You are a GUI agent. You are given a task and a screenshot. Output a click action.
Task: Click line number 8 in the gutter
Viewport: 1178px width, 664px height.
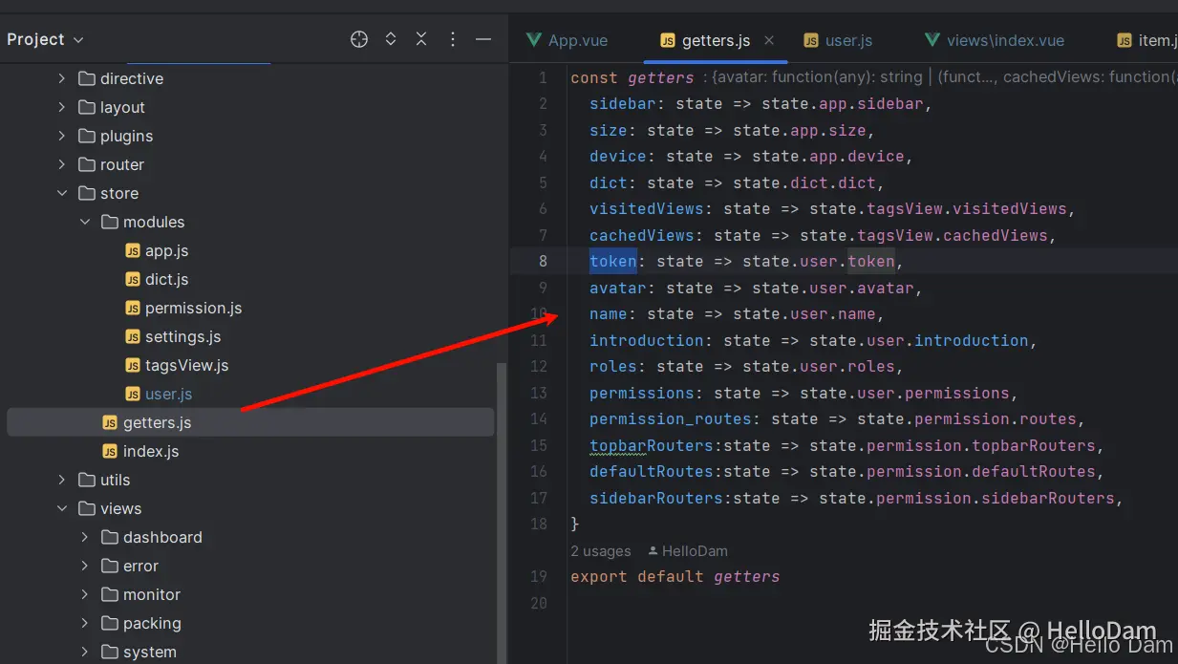[x=543, y=261]
